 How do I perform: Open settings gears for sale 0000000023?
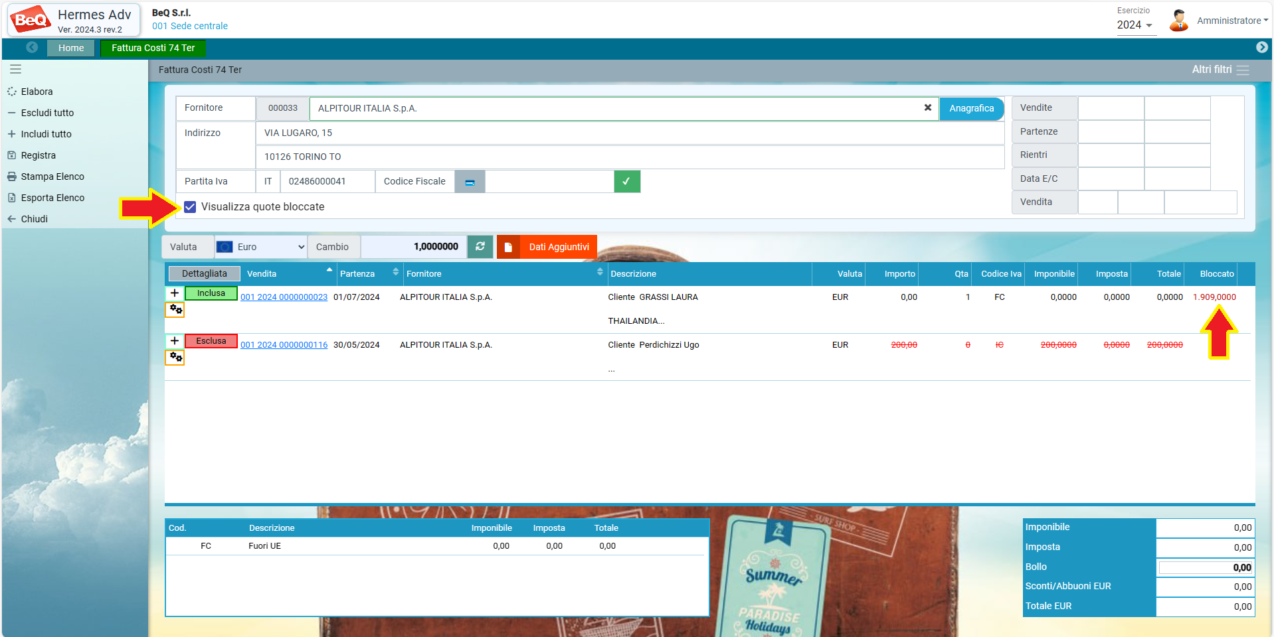(175, 309)
